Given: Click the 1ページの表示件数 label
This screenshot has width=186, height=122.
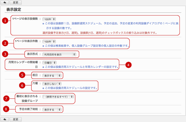Looking at the screenshot, I should pyautogui.click(x=26, y=41).
